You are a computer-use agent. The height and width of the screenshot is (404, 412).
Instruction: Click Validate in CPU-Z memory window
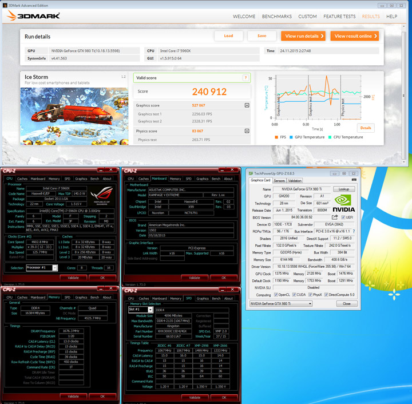coord(73,397)
